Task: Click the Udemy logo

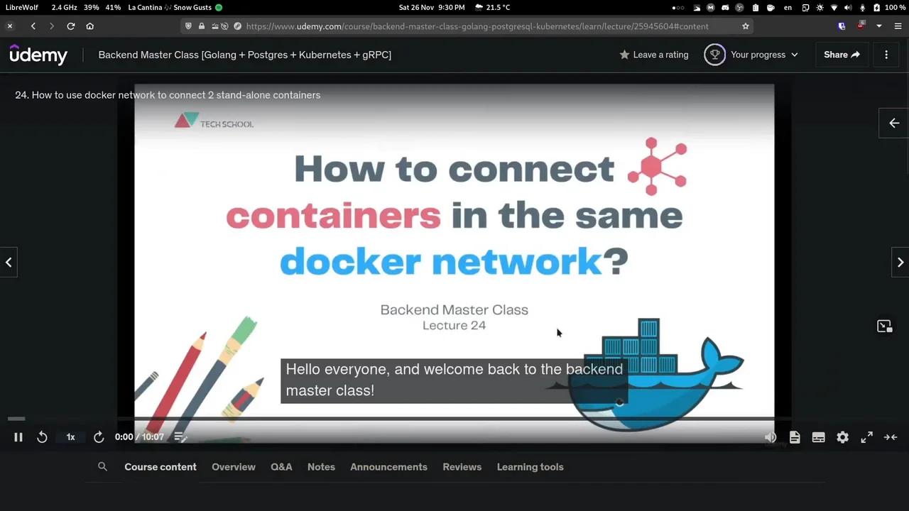Action: point(38,55)
